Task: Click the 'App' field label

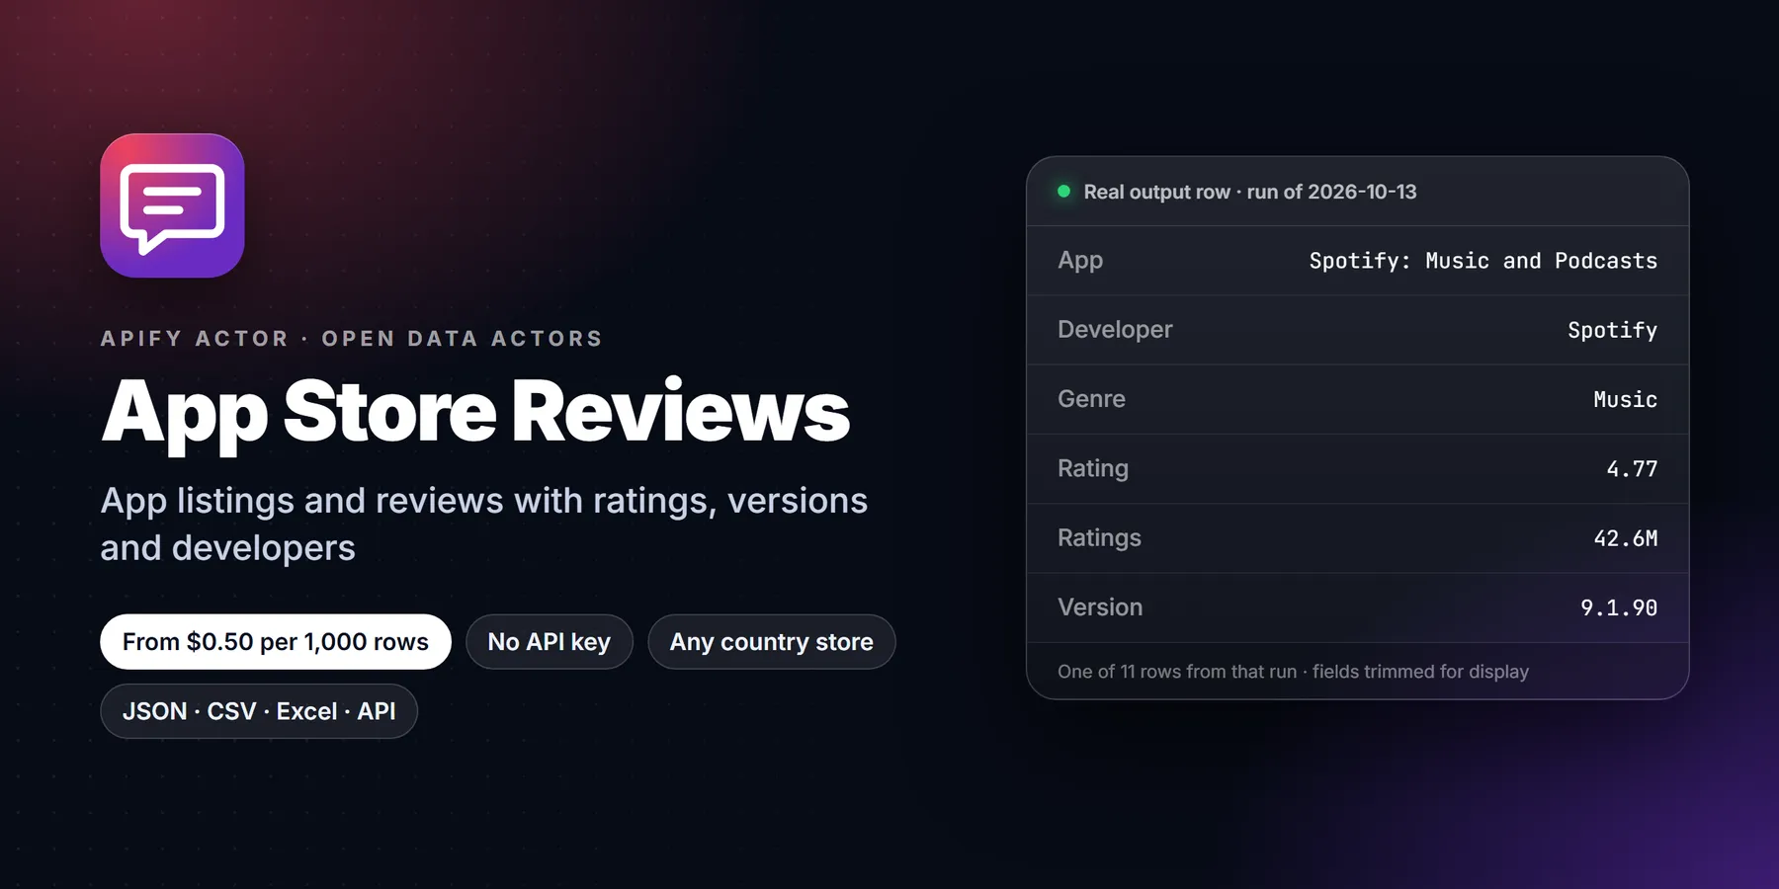Action: (1080, 261)
